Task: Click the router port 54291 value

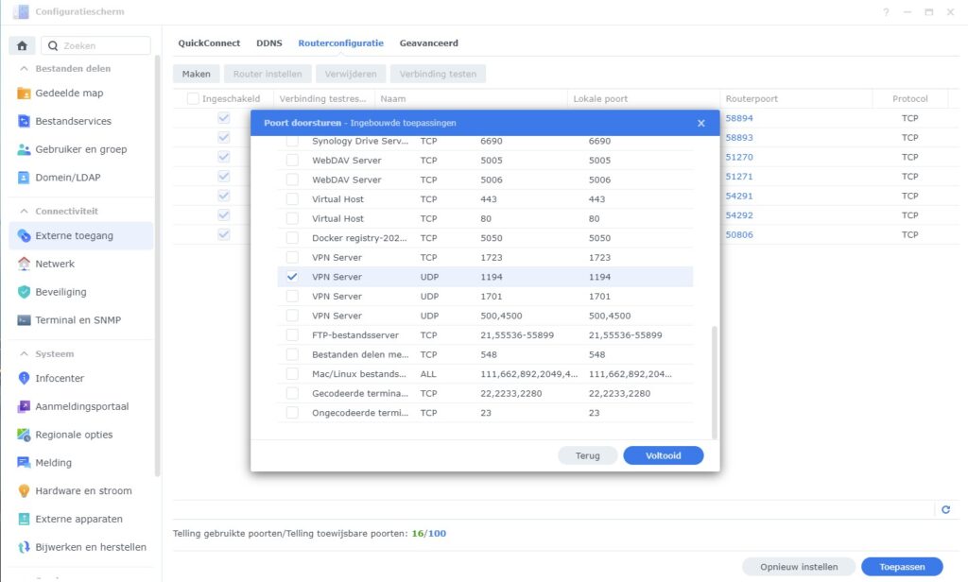Action: pyautogui.click(x=739, y=196)
